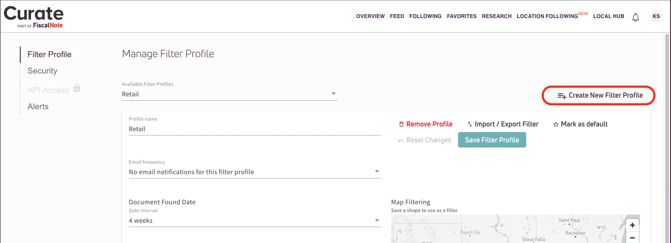The height and width of the screenshot is (243, 671).
Task: Select Security in the sidebar
Action: point(42,71)
